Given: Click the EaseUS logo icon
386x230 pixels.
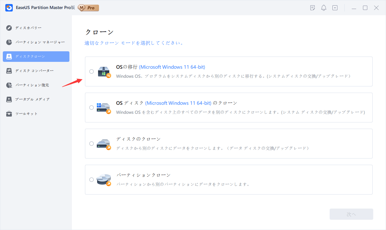Looking at the screenshot, I should 9,7.
